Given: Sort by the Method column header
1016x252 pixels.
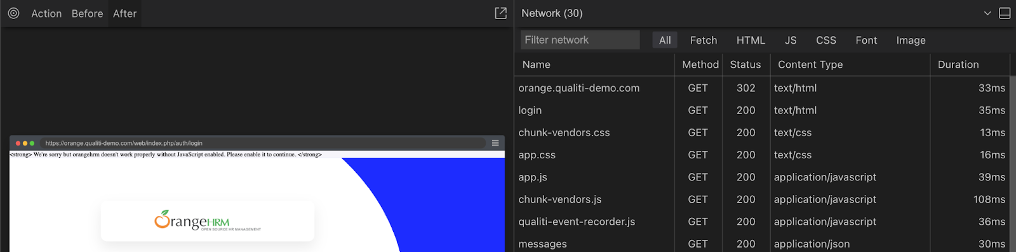Looking at the screenshot, I should [x=698, y=65].
